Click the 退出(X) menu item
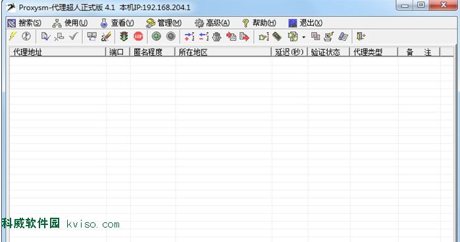The image size is (460, 242). (305, 23)
